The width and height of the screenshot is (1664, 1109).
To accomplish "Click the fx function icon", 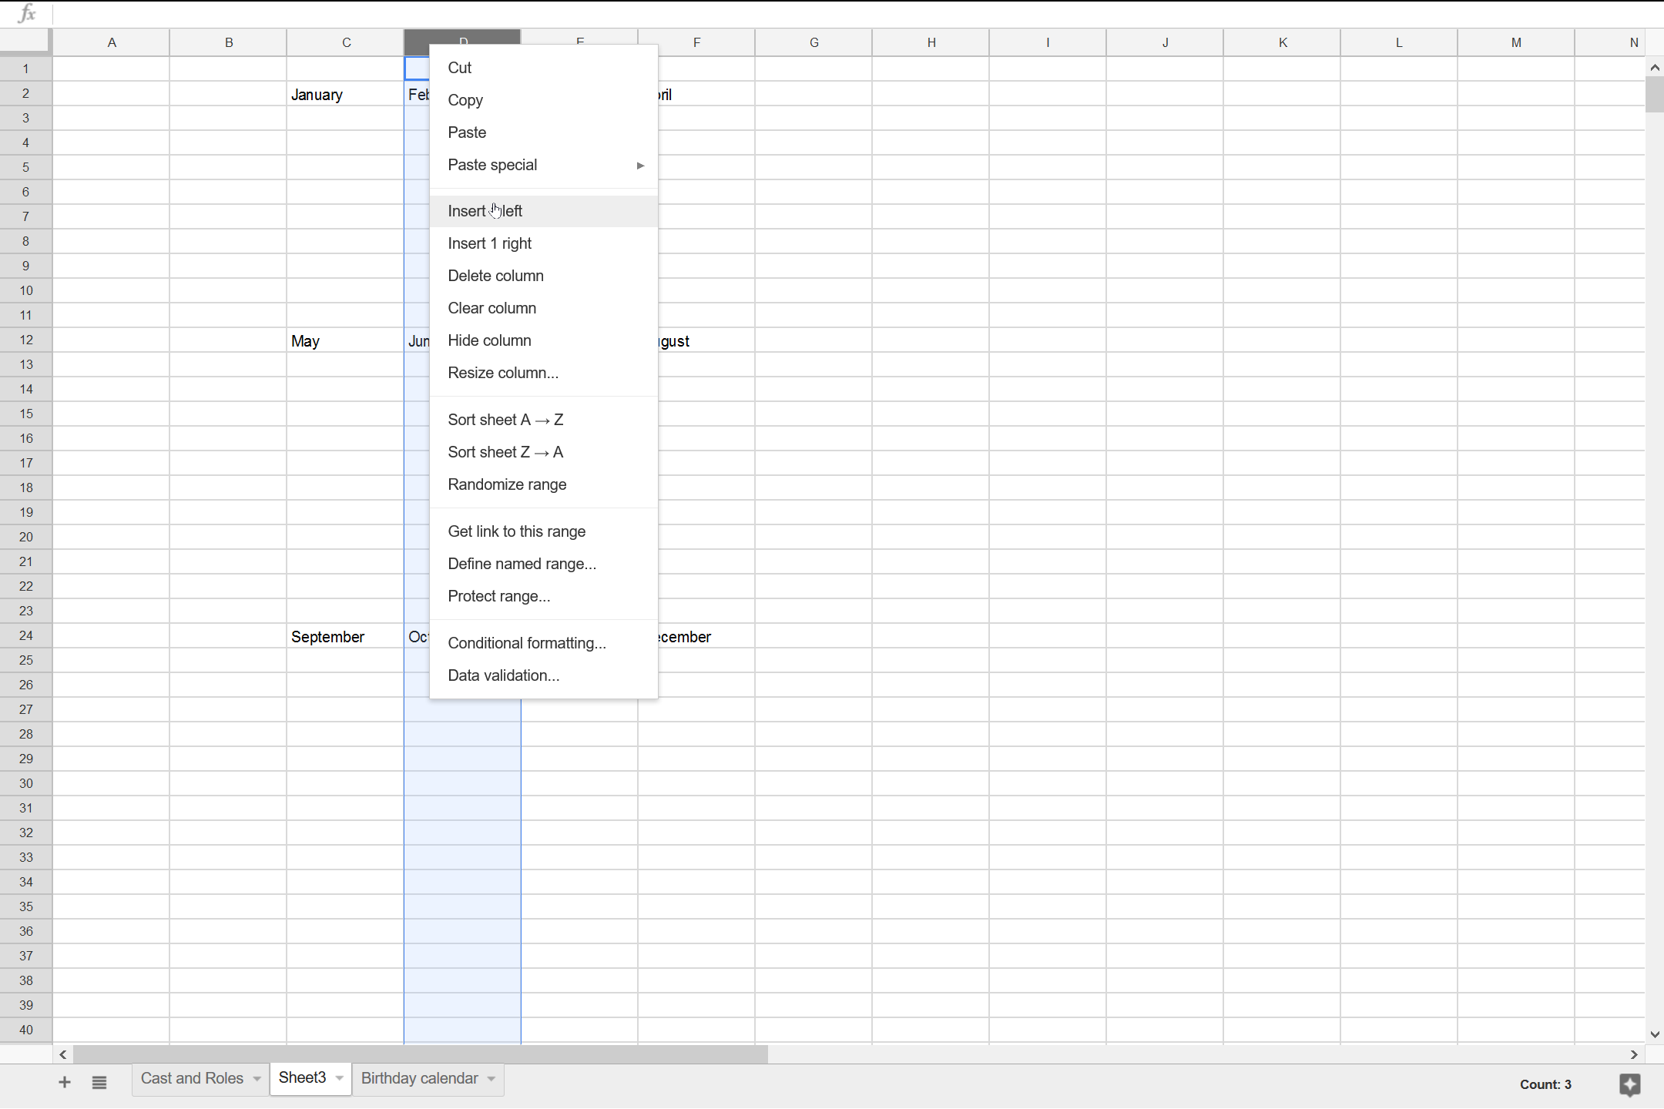I will click(25, 13).
